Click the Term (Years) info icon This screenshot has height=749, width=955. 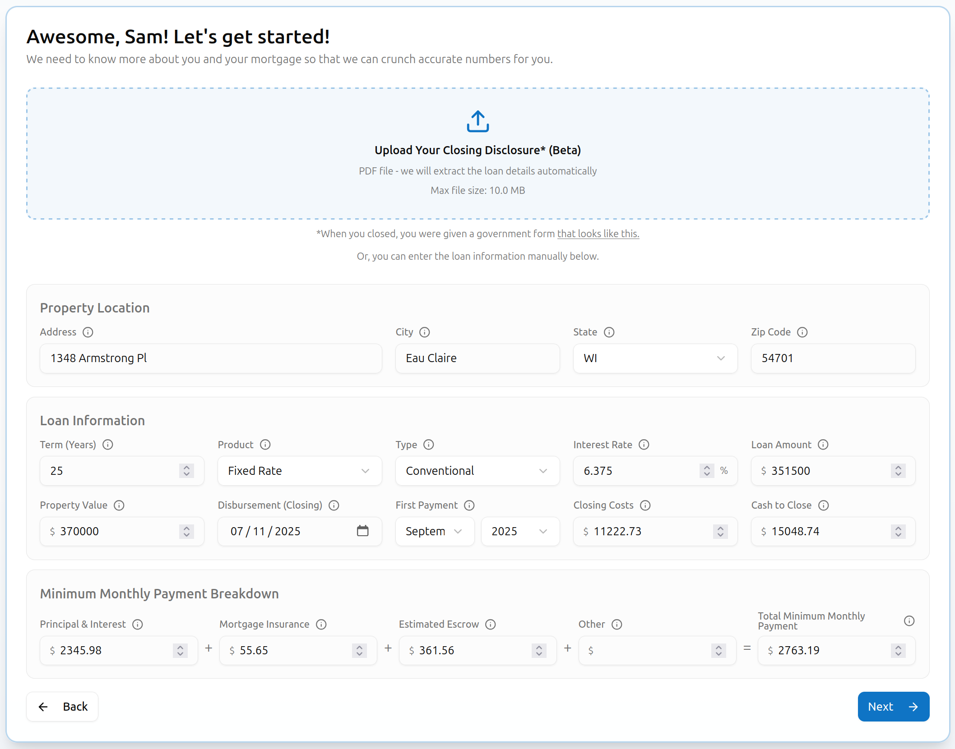click(108, 445)
